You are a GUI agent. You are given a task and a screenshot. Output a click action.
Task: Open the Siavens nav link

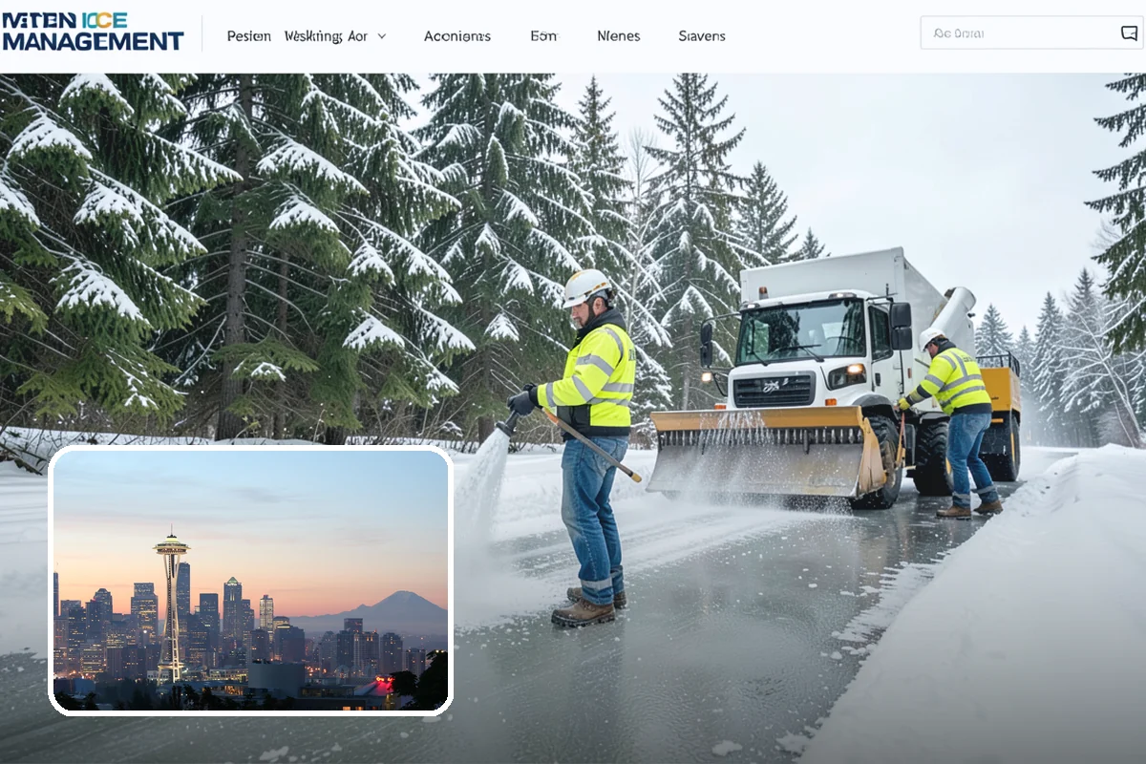click(702, 36)
